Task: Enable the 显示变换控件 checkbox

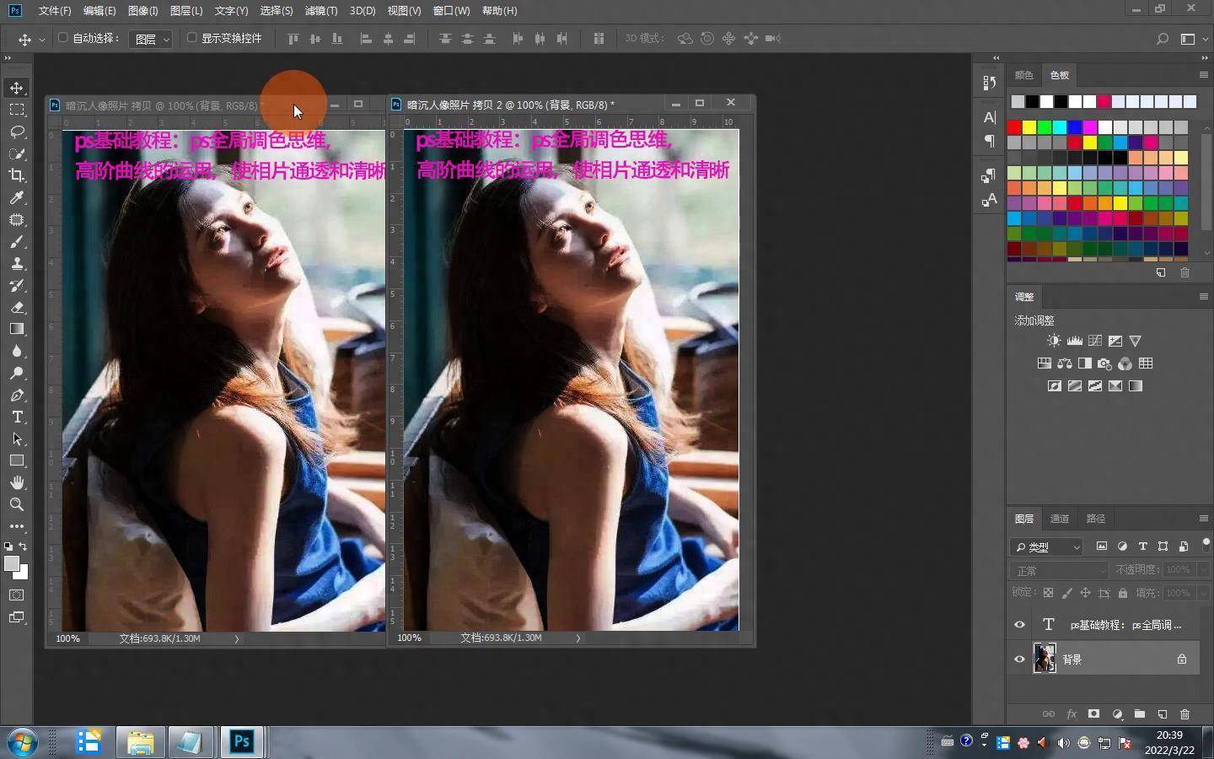Action: coord(191,38)
